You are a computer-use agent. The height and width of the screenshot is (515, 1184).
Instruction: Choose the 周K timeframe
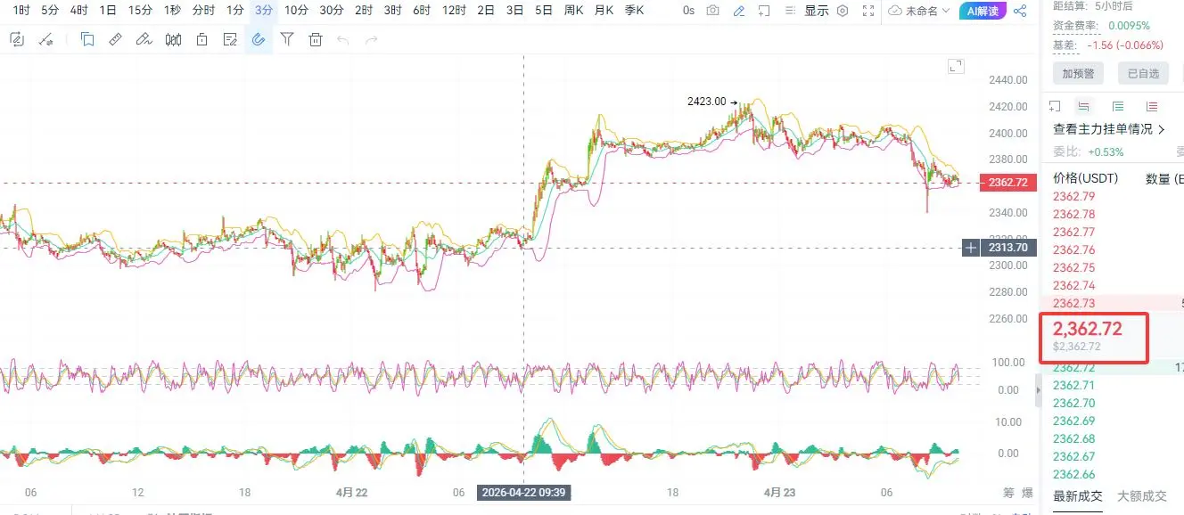[574, 11]
